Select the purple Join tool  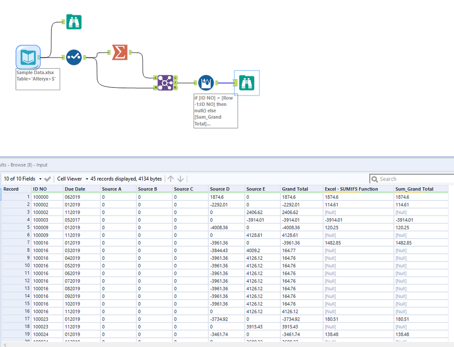(165, 83)
